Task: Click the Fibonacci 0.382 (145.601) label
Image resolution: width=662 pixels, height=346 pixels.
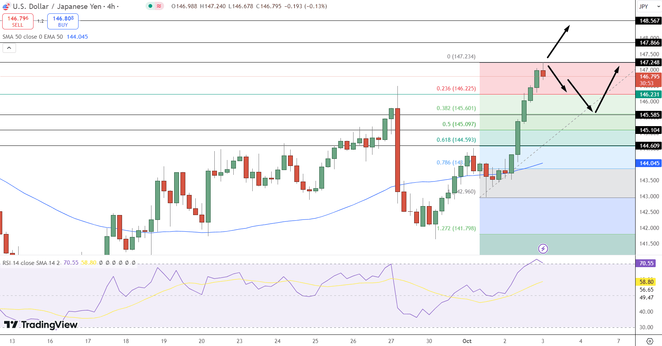Action: (x=456, y=108)
